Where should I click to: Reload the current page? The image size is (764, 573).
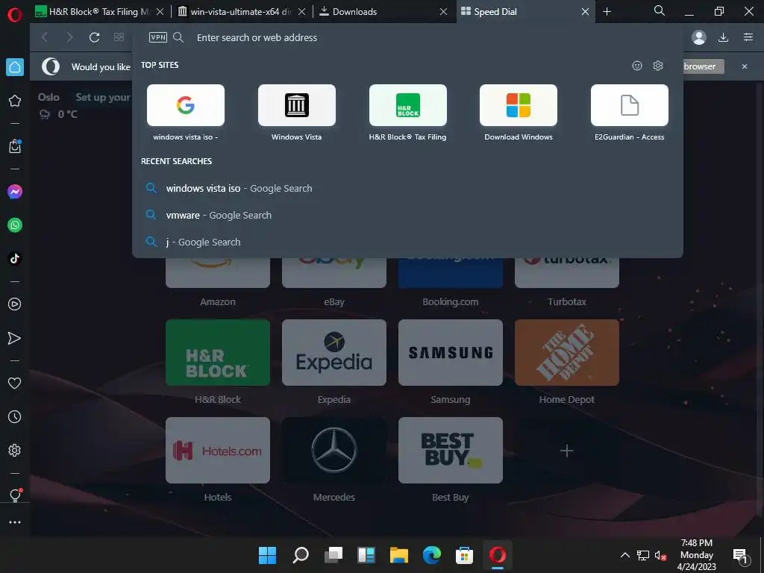tap(95, 37)
